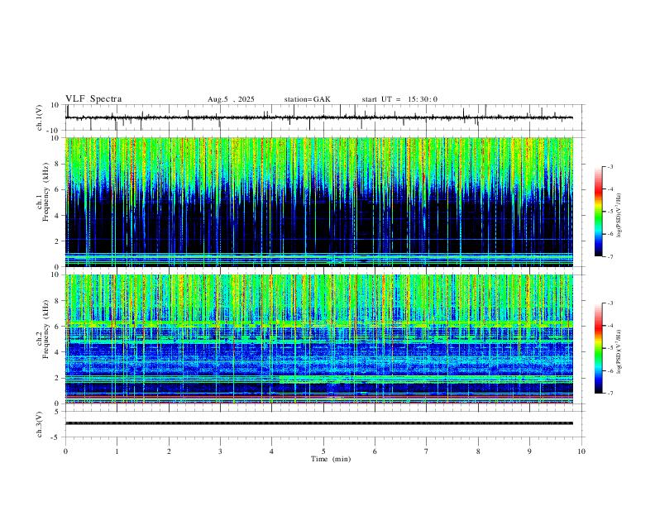Click the ch.2 colorbar "log(PSD)(V²/Hz)" label
Image resolution: width=655 pixels, height=506 pixels.
pyautogui.click(x=619, y=351)
